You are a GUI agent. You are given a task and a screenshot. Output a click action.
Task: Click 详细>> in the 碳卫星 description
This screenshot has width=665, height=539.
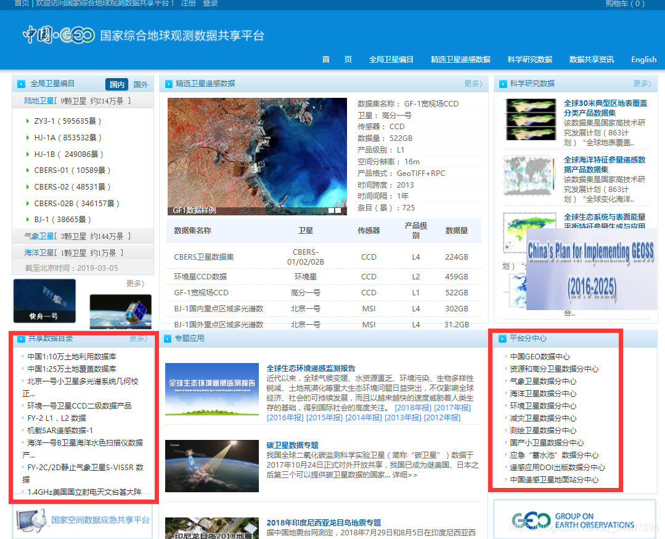coord(404,475)
